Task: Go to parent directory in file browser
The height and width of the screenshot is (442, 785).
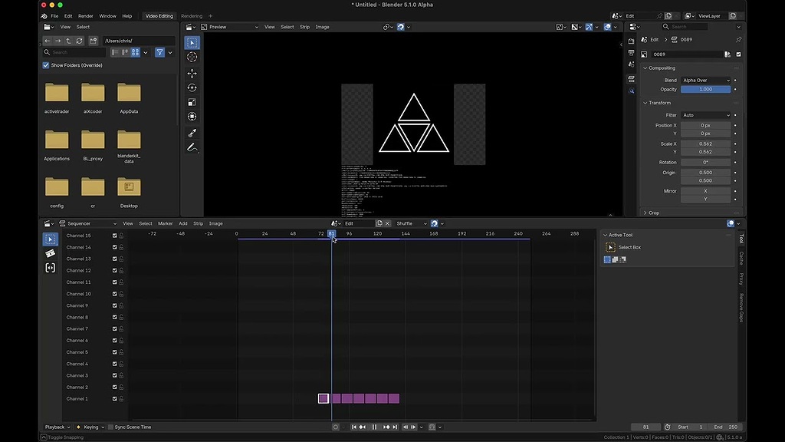Action: [x=68, y=41]
